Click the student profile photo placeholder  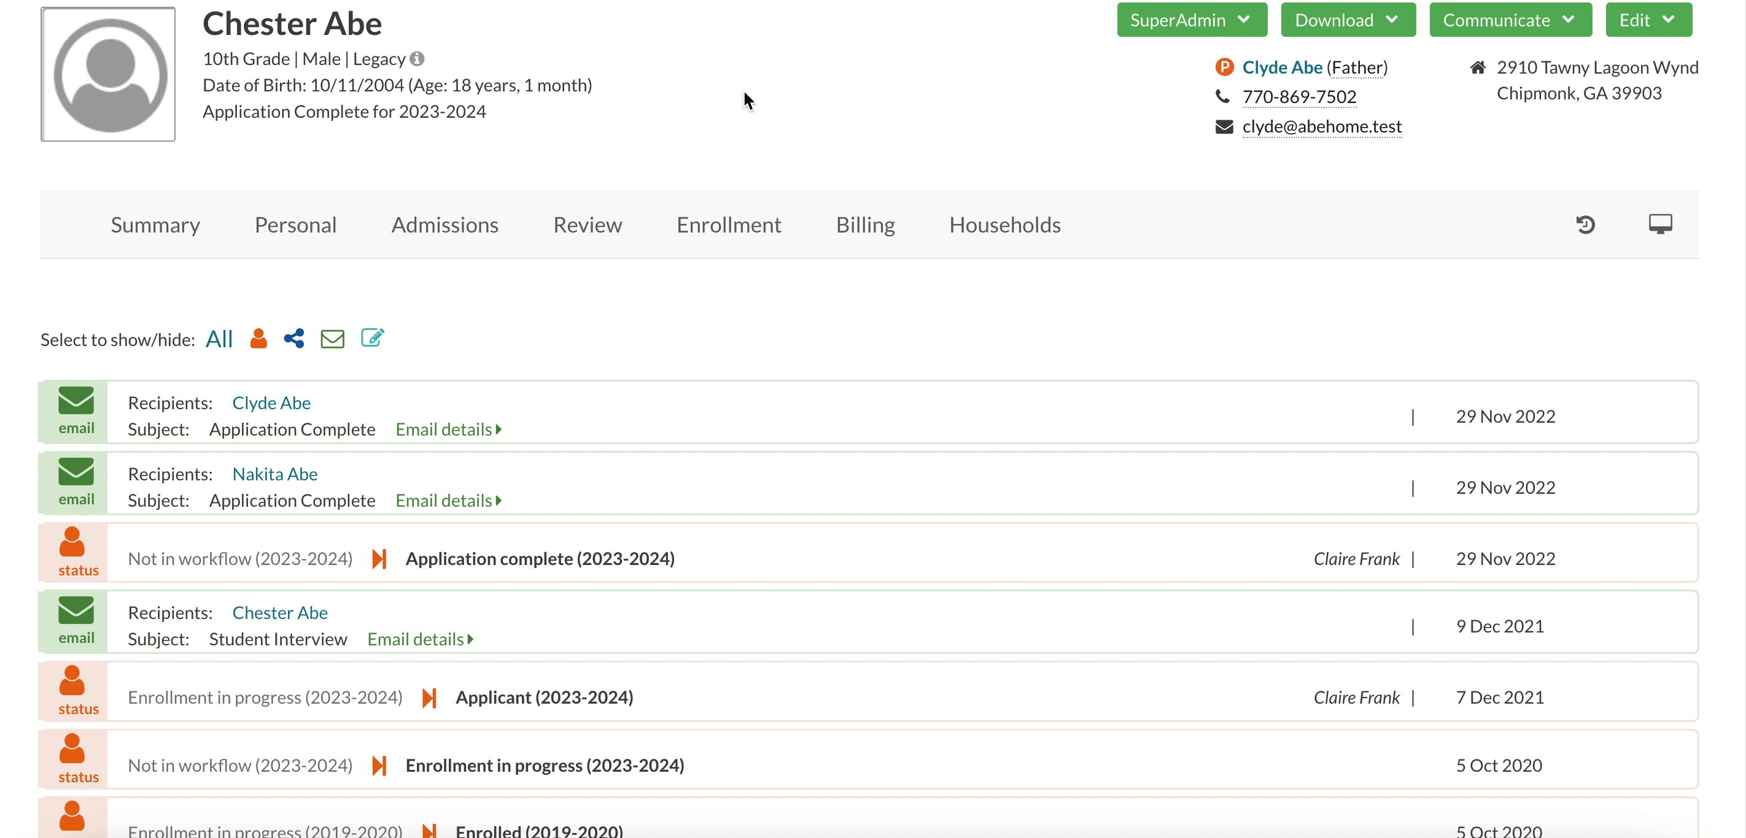click(109, 74)
